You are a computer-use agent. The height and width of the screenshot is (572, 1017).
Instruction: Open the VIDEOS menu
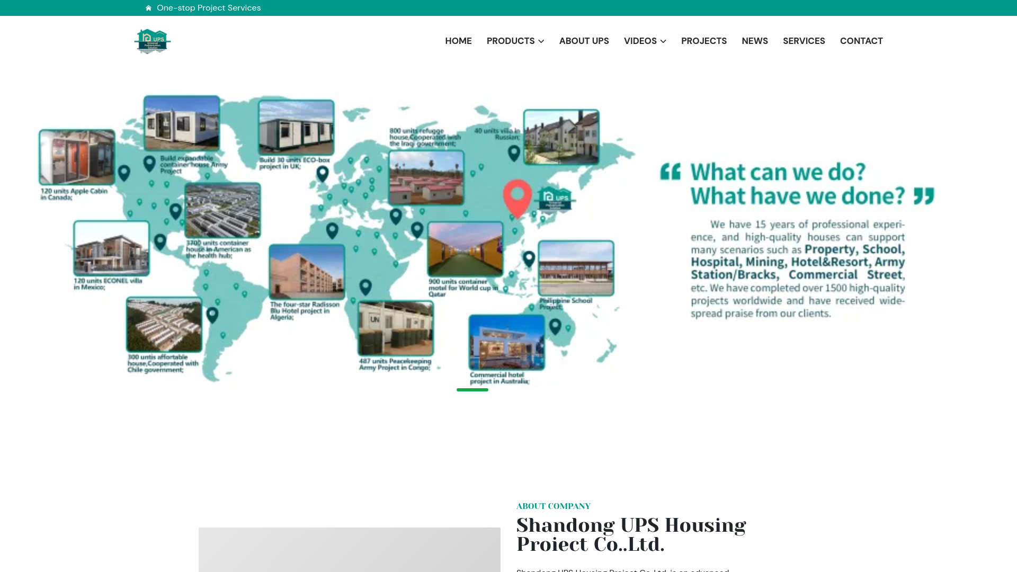tap(640, 41)
